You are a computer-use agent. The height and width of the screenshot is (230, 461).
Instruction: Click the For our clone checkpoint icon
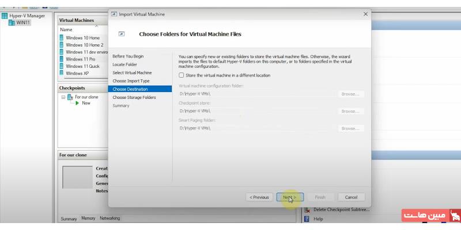coord(70,97)
